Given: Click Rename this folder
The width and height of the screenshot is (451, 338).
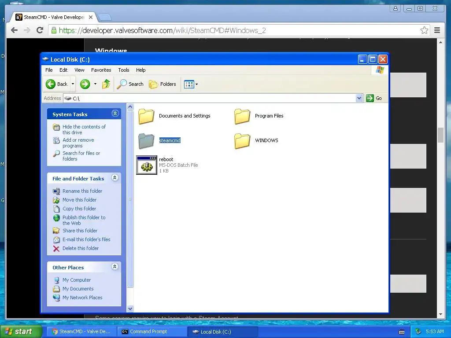Looking at the screenshot, I should [82, 191].
